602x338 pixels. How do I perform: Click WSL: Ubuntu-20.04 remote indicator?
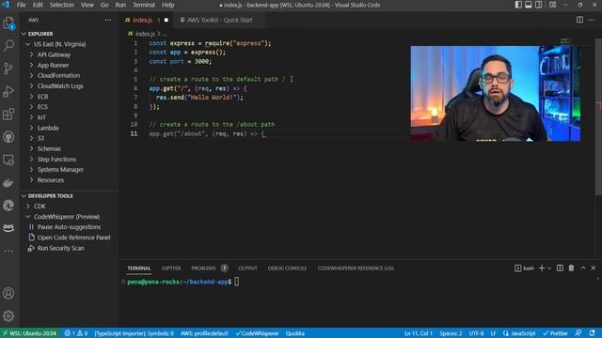tap(30, 333)
